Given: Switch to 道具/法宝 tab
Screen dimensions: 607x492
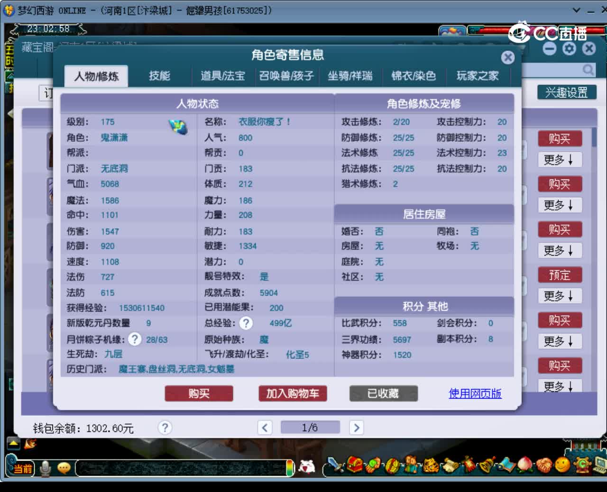Looking at the screenshot, I should click(x=223, y=76).
